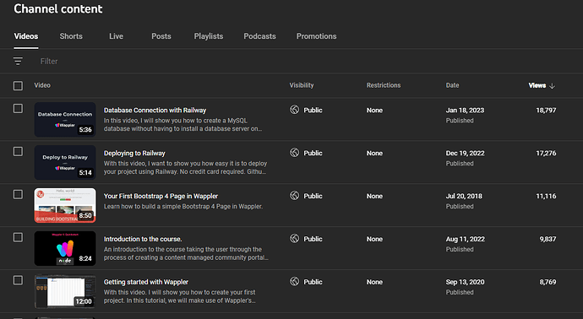Select the Database Connection with Railway checkbox
This screenshot has width=583, height=319.
click(18, 108)
